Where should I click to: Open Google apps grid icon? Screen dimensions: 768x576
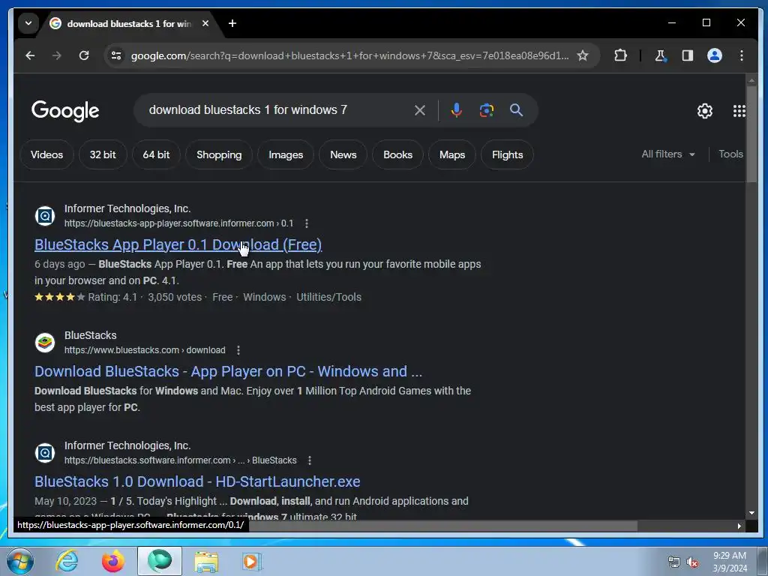pos(739,111)
